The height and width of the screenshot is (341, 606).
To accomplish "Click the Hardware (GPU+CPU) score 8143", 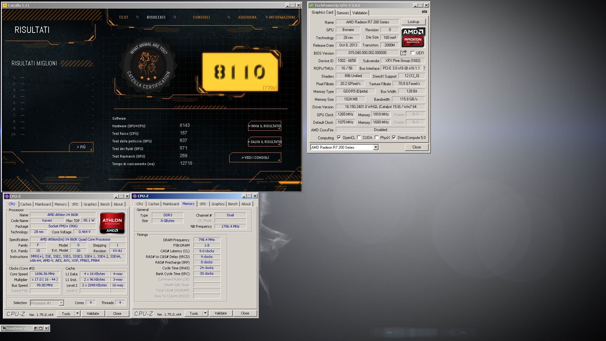I will pos(185,125).
